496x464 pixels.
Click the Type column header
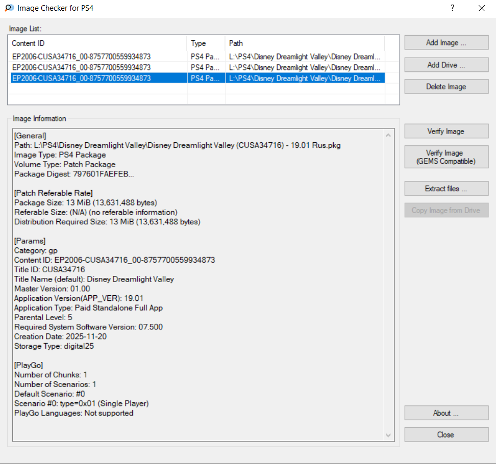pyautogui.click(x=206, y=43)
